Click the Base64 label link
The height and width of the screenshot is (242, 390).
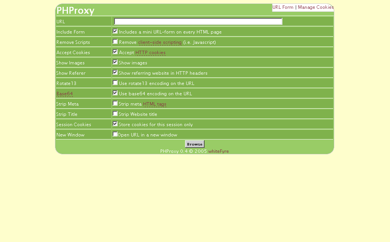[64, 94]
